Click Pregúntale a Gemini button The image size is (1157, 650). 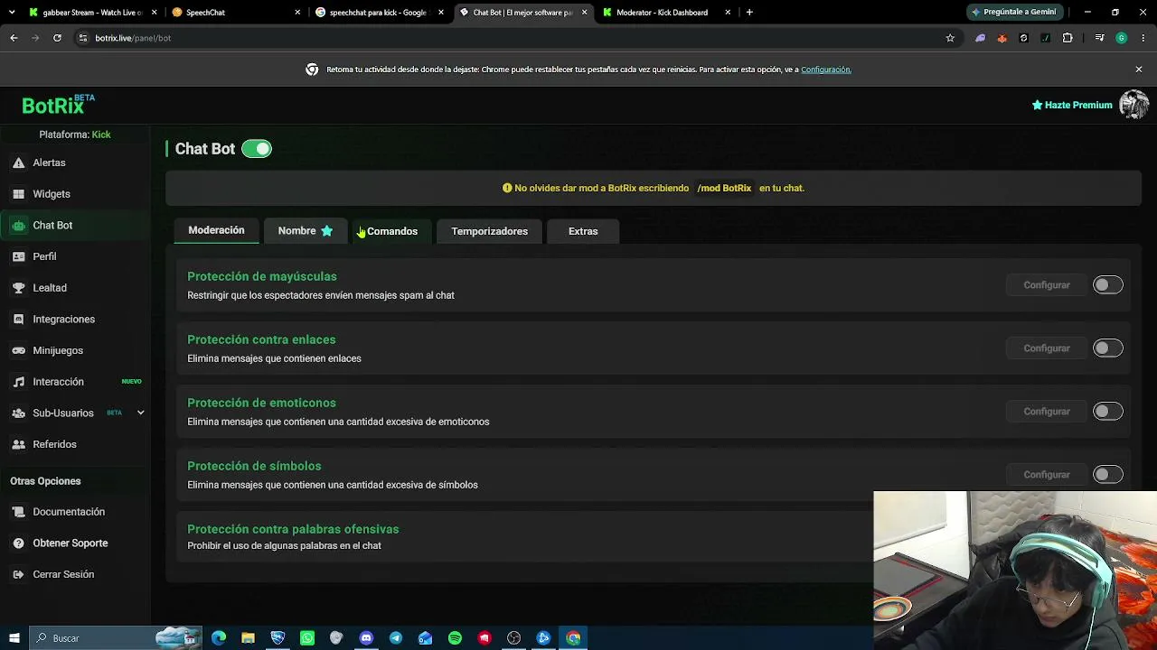[1013, 13]
